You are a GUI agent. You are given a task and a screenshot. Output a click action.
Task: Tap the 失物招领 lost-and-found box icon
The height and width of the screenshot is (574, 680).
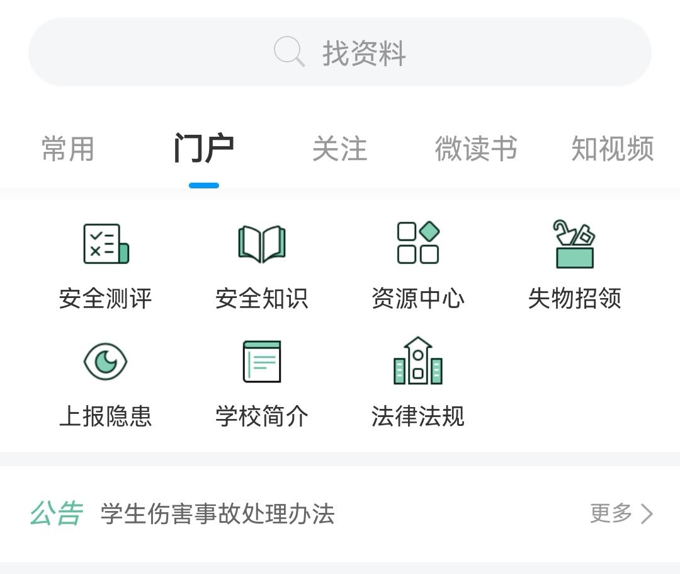(574, 244)
